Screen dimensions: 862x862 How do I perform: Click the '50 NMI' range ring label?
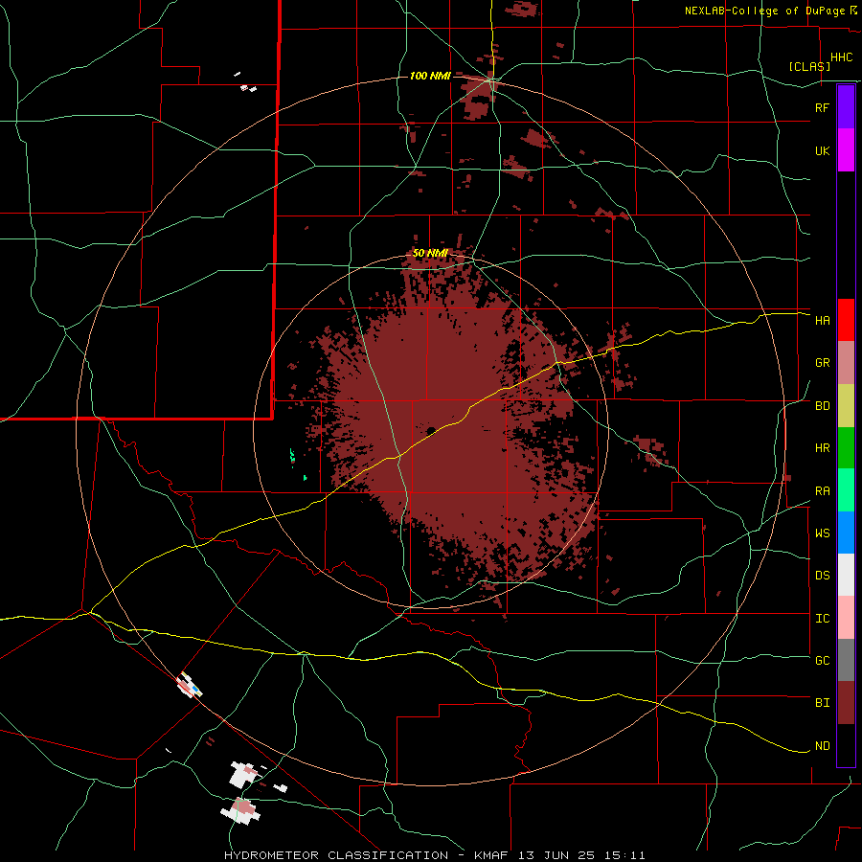click(430, 254)
